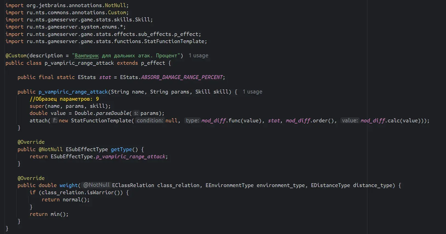Click the 'normal()' call in the return statement
The width and height of the screenshot is (446, 234).
[75, 200]
